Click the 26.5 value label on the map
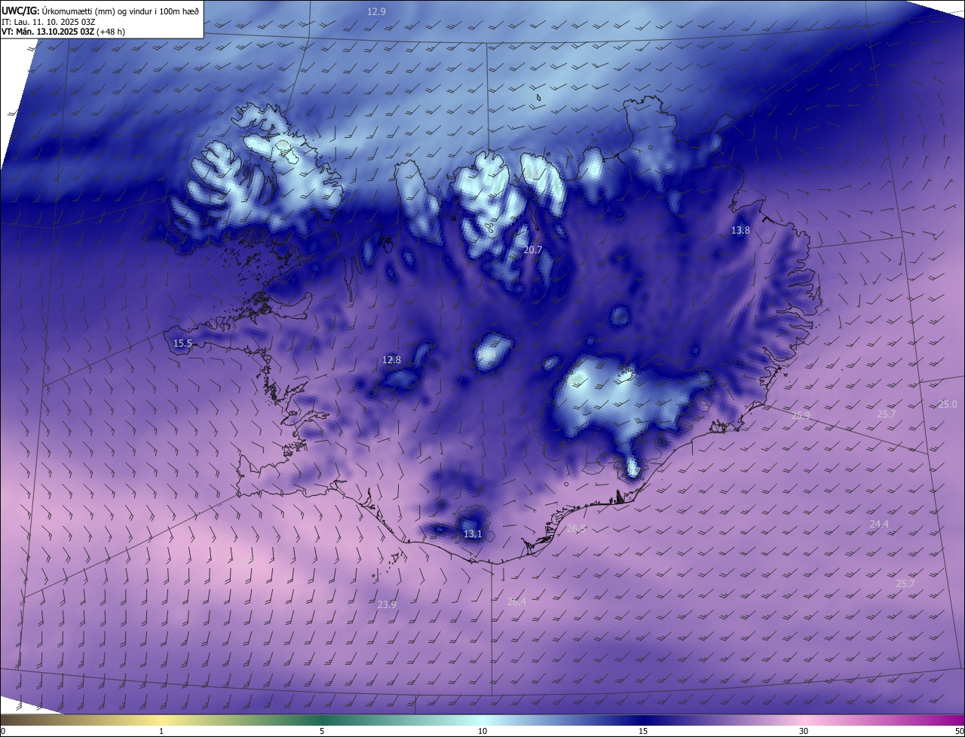 point(576,529)
